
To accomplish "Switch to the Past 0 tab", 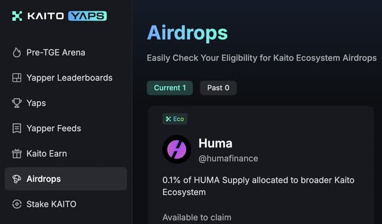I will (218, 88).
